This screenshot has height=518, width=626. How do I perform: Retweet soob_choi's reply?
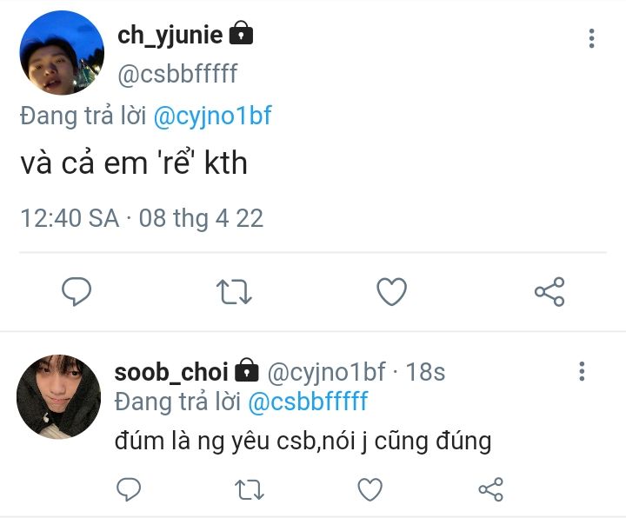[x=250, y=489]
